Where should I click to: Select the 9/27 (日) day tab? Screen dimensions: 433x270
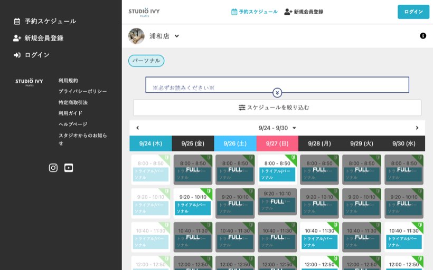point(277,143)
